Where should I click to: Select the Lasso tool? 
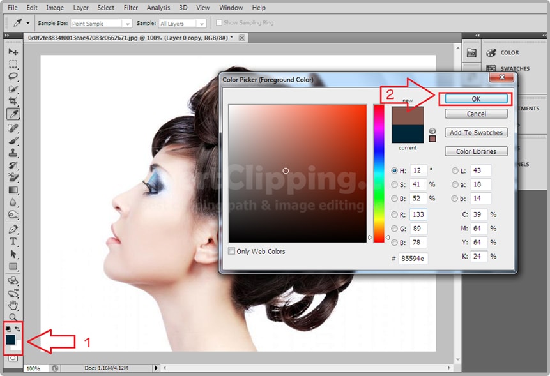coord(13,77)
